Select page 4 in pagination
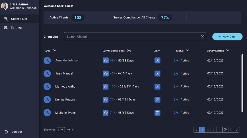 pos(219,130)
